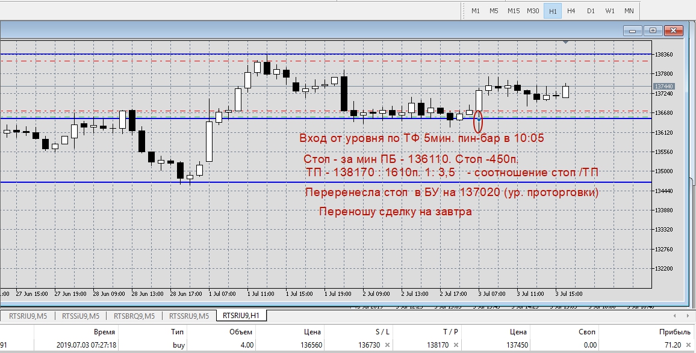The image size is (696, 353).
Task: Click current price label 137440 on scale
Action: pyautogui.click(x=663, y=87)
